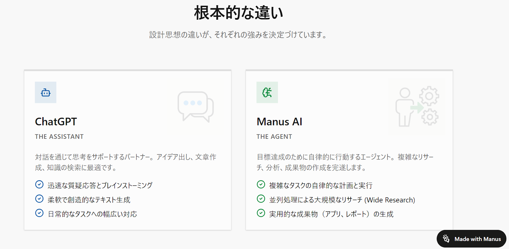Click the Manus AI brain icon

(267, 92)
